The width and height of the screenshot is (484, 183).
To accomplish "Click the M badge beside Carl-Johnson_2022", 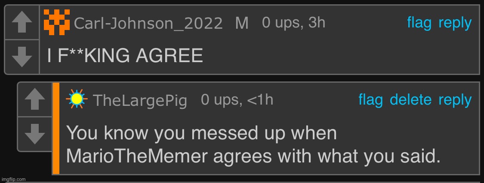I will tap(242, 23).
